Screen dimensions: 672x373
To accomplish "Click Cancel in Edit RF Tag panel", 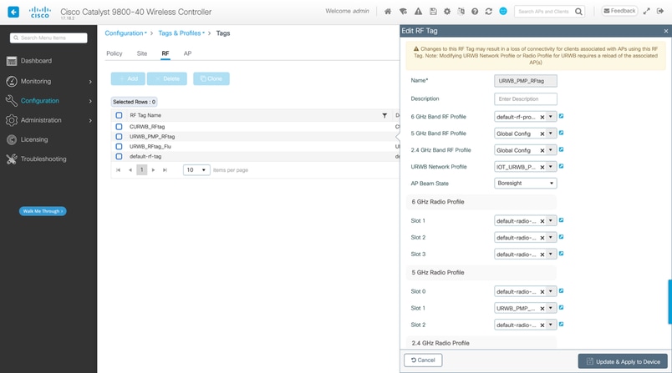I will click(423, 360).
